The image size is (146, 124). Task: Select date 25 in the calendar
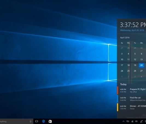129,71
